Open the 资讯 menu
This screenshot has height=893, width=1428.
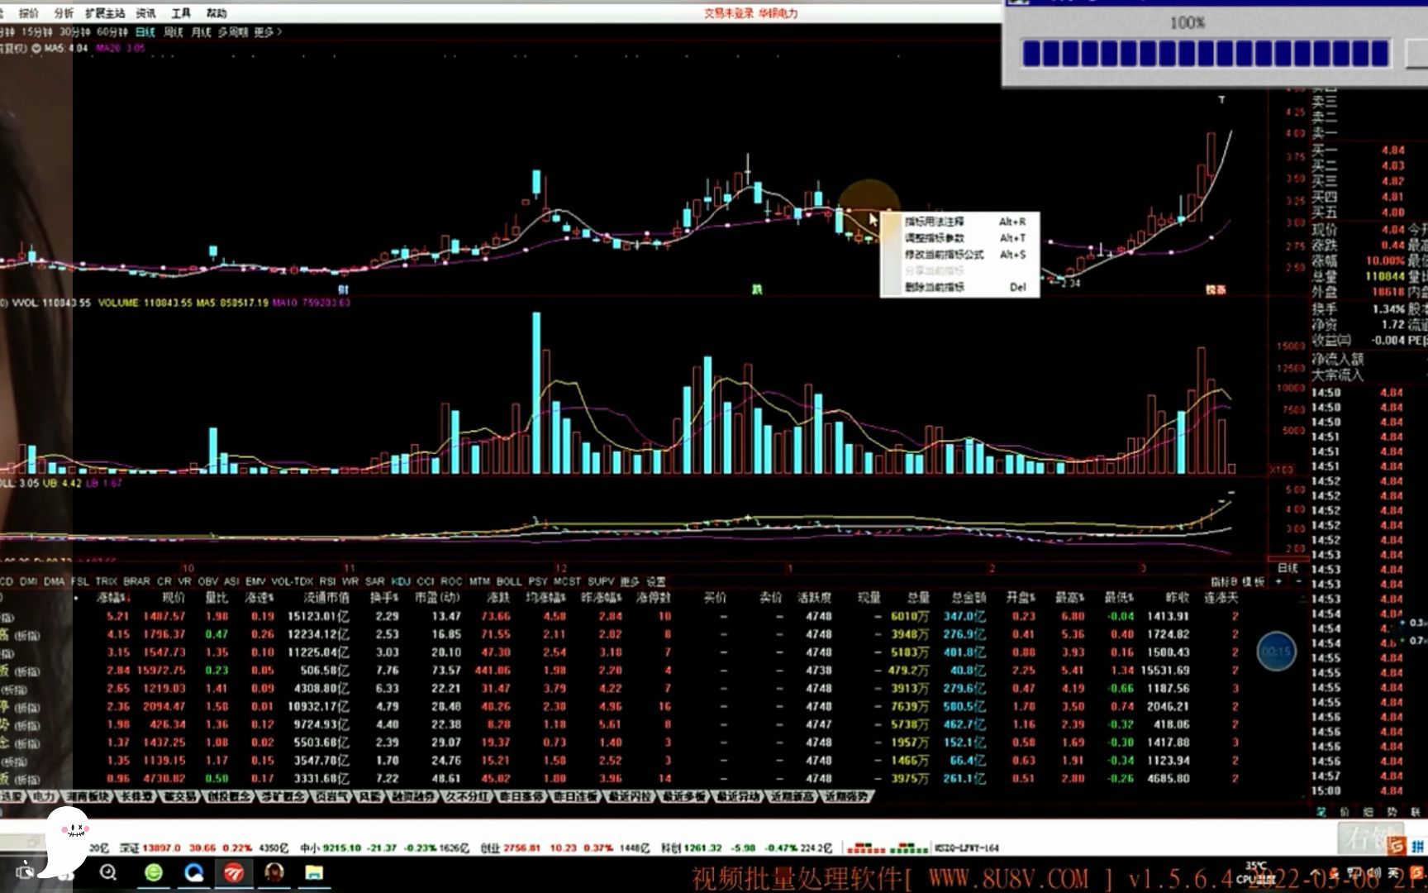coord(146,13)
